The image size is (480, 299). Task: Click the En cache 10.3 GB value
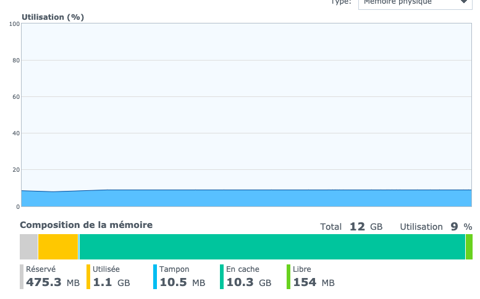248,283
